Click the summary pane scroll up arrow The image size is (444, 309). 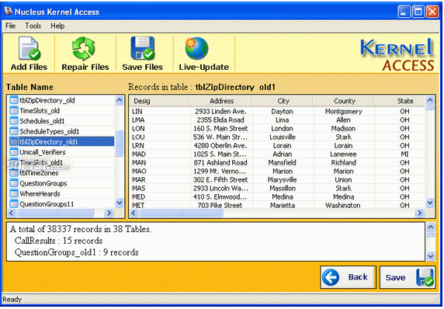pos(431,227)
